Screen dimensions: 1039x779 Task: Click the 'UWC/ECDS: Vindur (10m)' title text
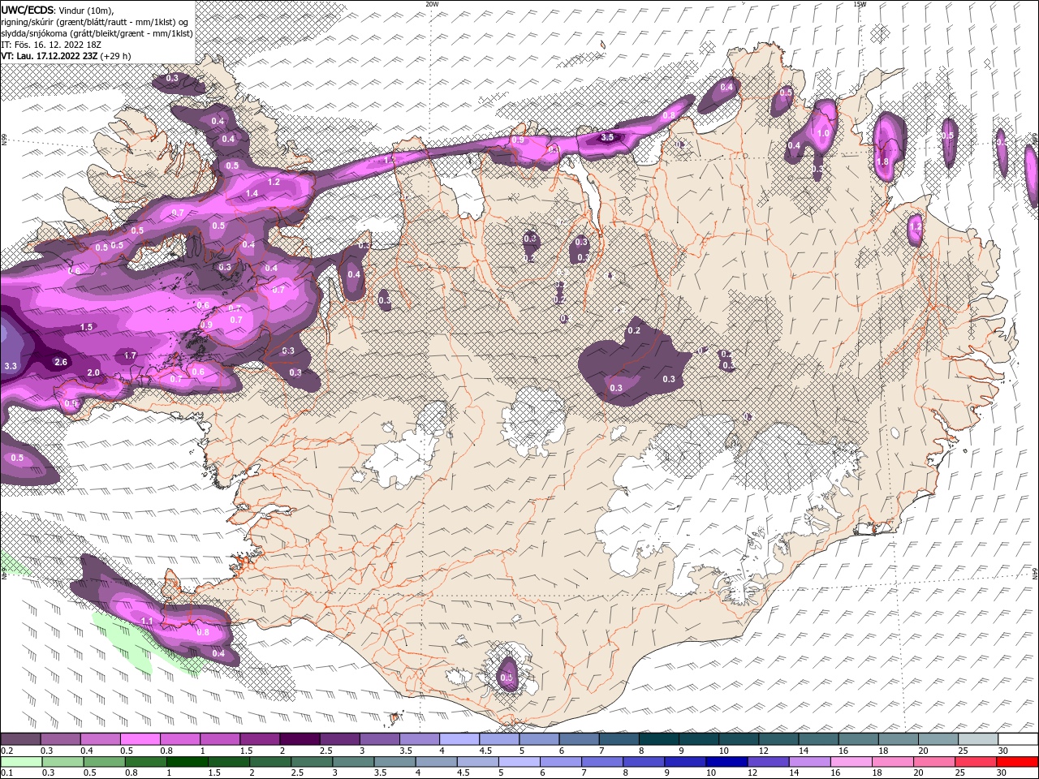58,10
